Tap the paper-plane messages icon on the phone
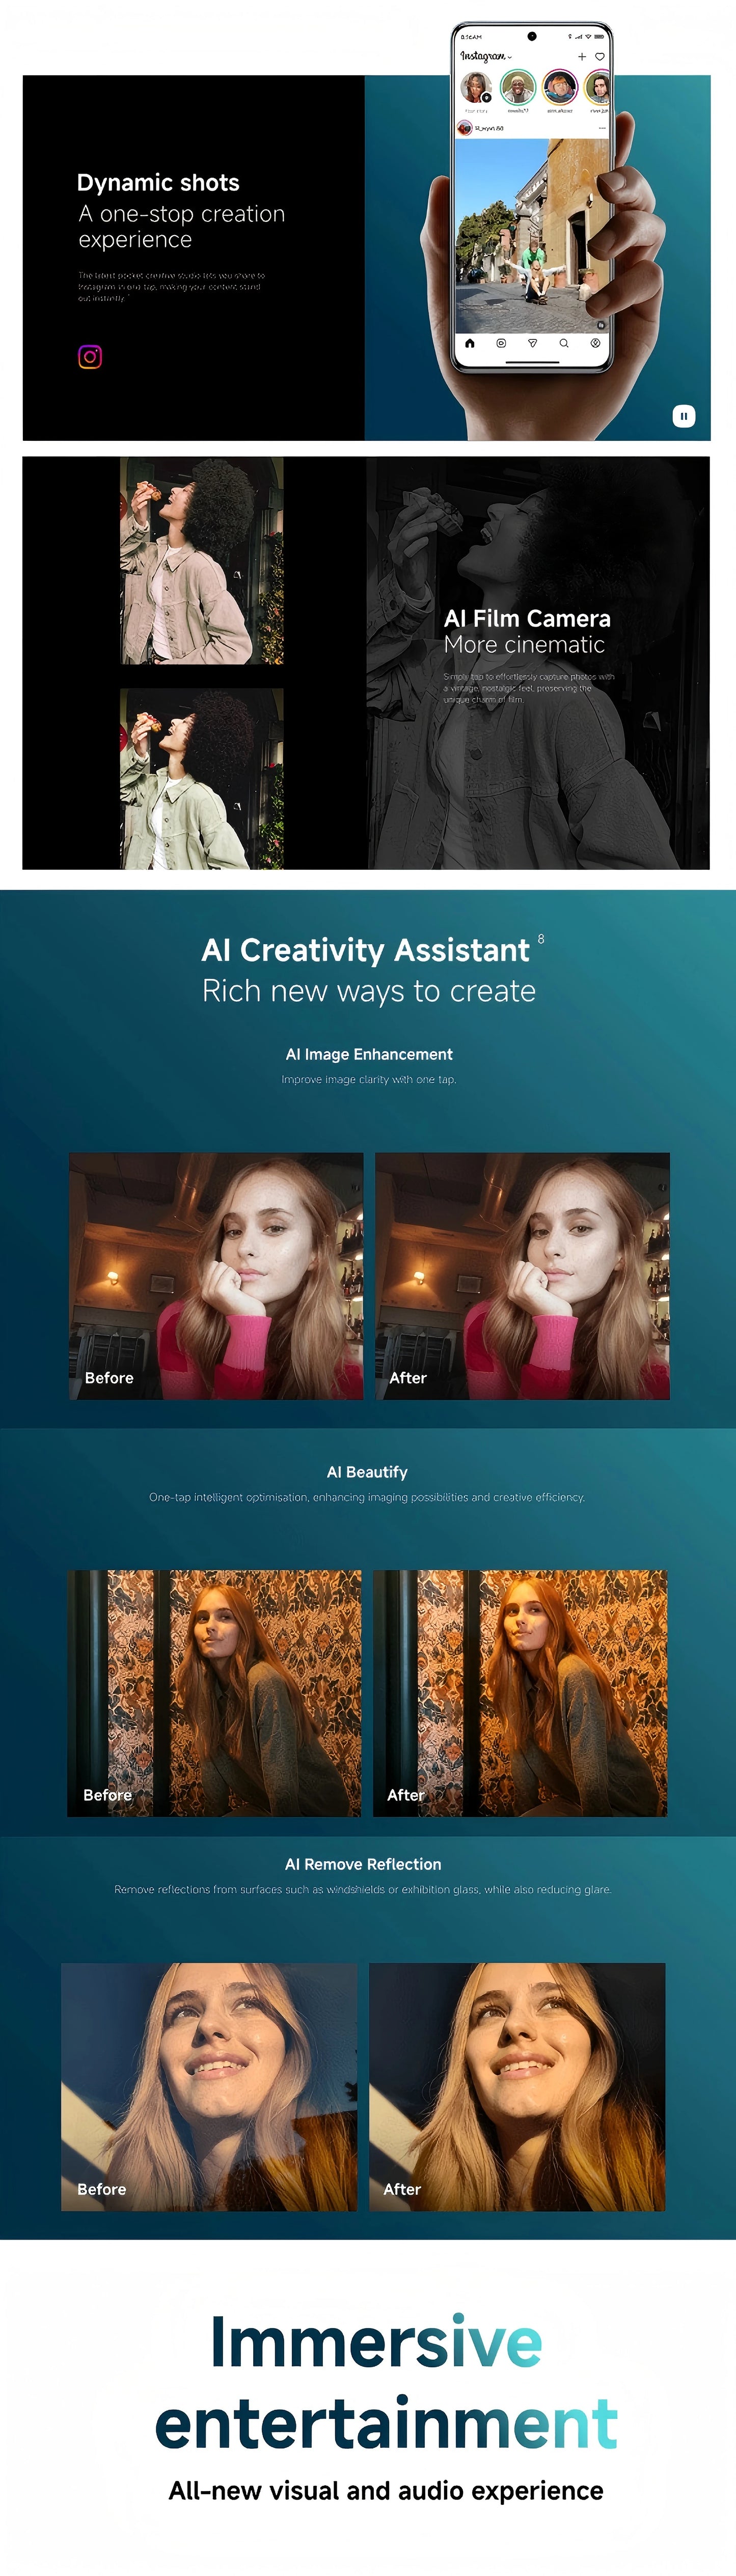The height and width of the screenshot is (2576, 736). click(x=533, y=343)
